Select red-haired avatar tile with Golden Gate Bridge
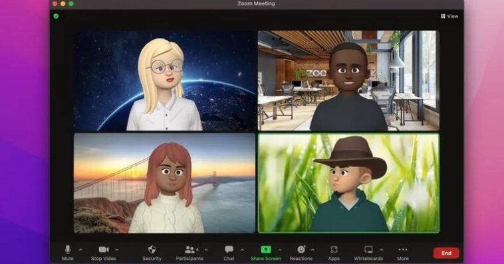This screenshot has width=504, height=264. pos(165,183)
